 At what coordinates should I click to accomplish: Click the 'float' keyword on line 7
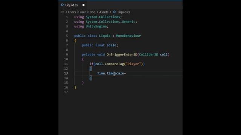100,45
